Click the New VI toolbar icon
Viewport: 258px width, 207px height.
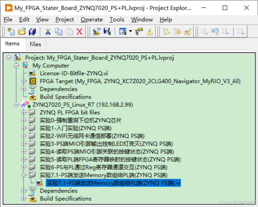click(x=11, y=31)
